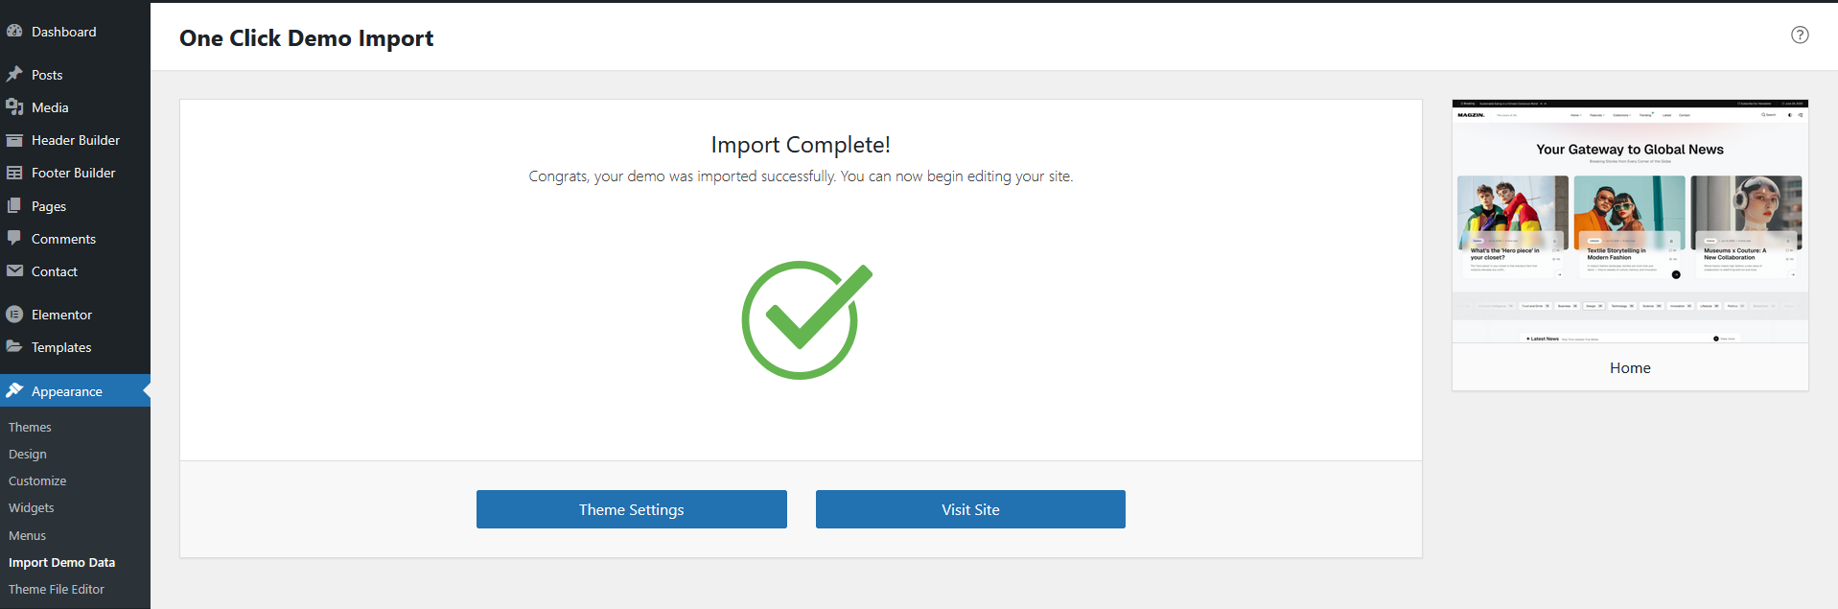The image size is (1838, 609).
Task: Select Menus in Appearance submenu
Action: (x=27, y=535)
